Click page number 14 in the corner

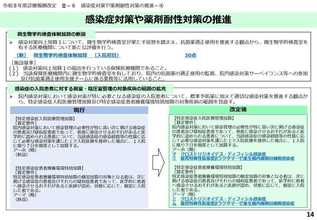pyautogui.click(x=310, y=214)
